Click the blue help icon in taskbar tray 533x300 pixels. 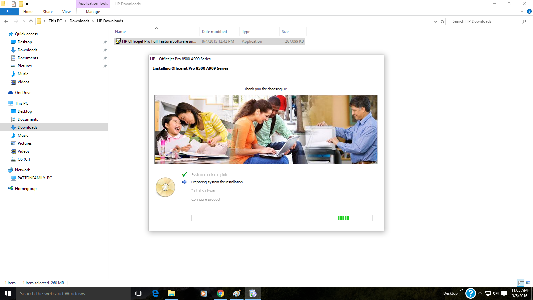click(x=470, y=293)
